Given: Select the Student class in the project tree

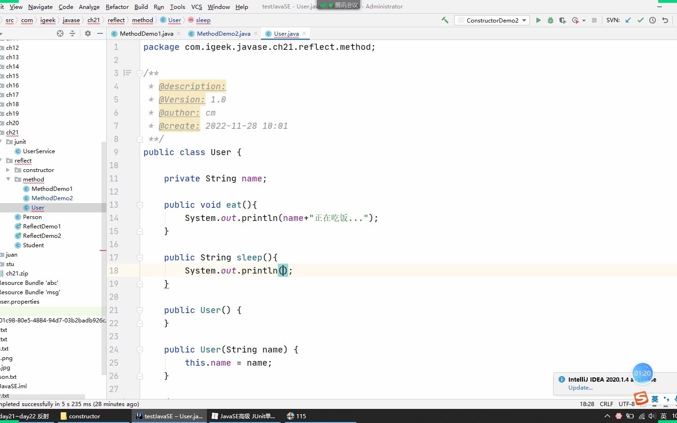Looking at the screenshot, I should coord(33,245).
